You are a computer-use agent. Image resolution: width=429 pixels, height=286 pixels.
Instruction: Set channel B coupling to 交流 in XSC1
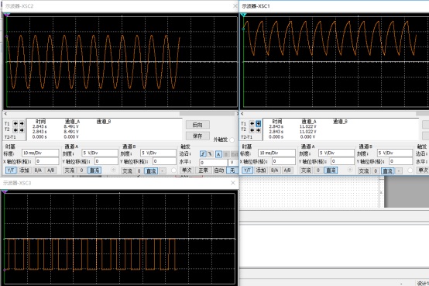pyautogui.click(x=364, y=171)
